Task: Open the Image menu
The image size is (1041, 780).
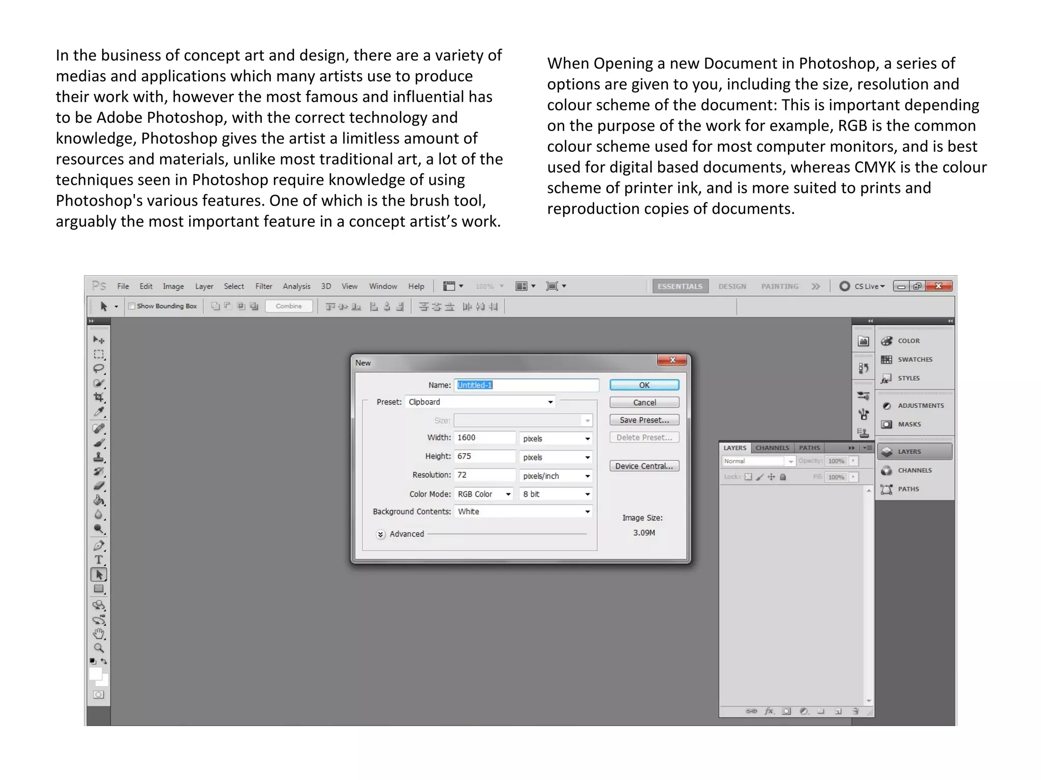Action: point(173,286)
